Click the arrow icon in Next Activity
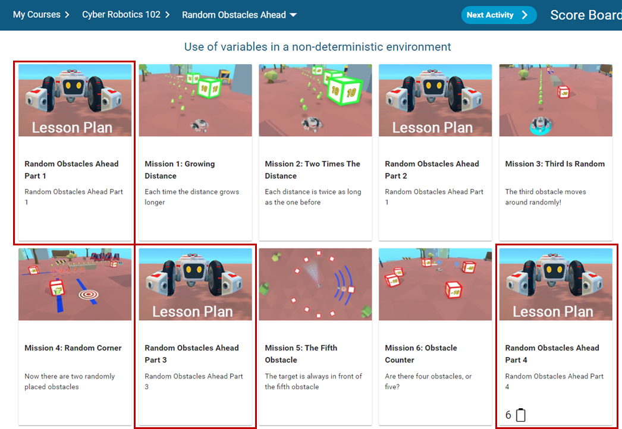This screenshot has width=622, height=429. (x=524, y=15)
